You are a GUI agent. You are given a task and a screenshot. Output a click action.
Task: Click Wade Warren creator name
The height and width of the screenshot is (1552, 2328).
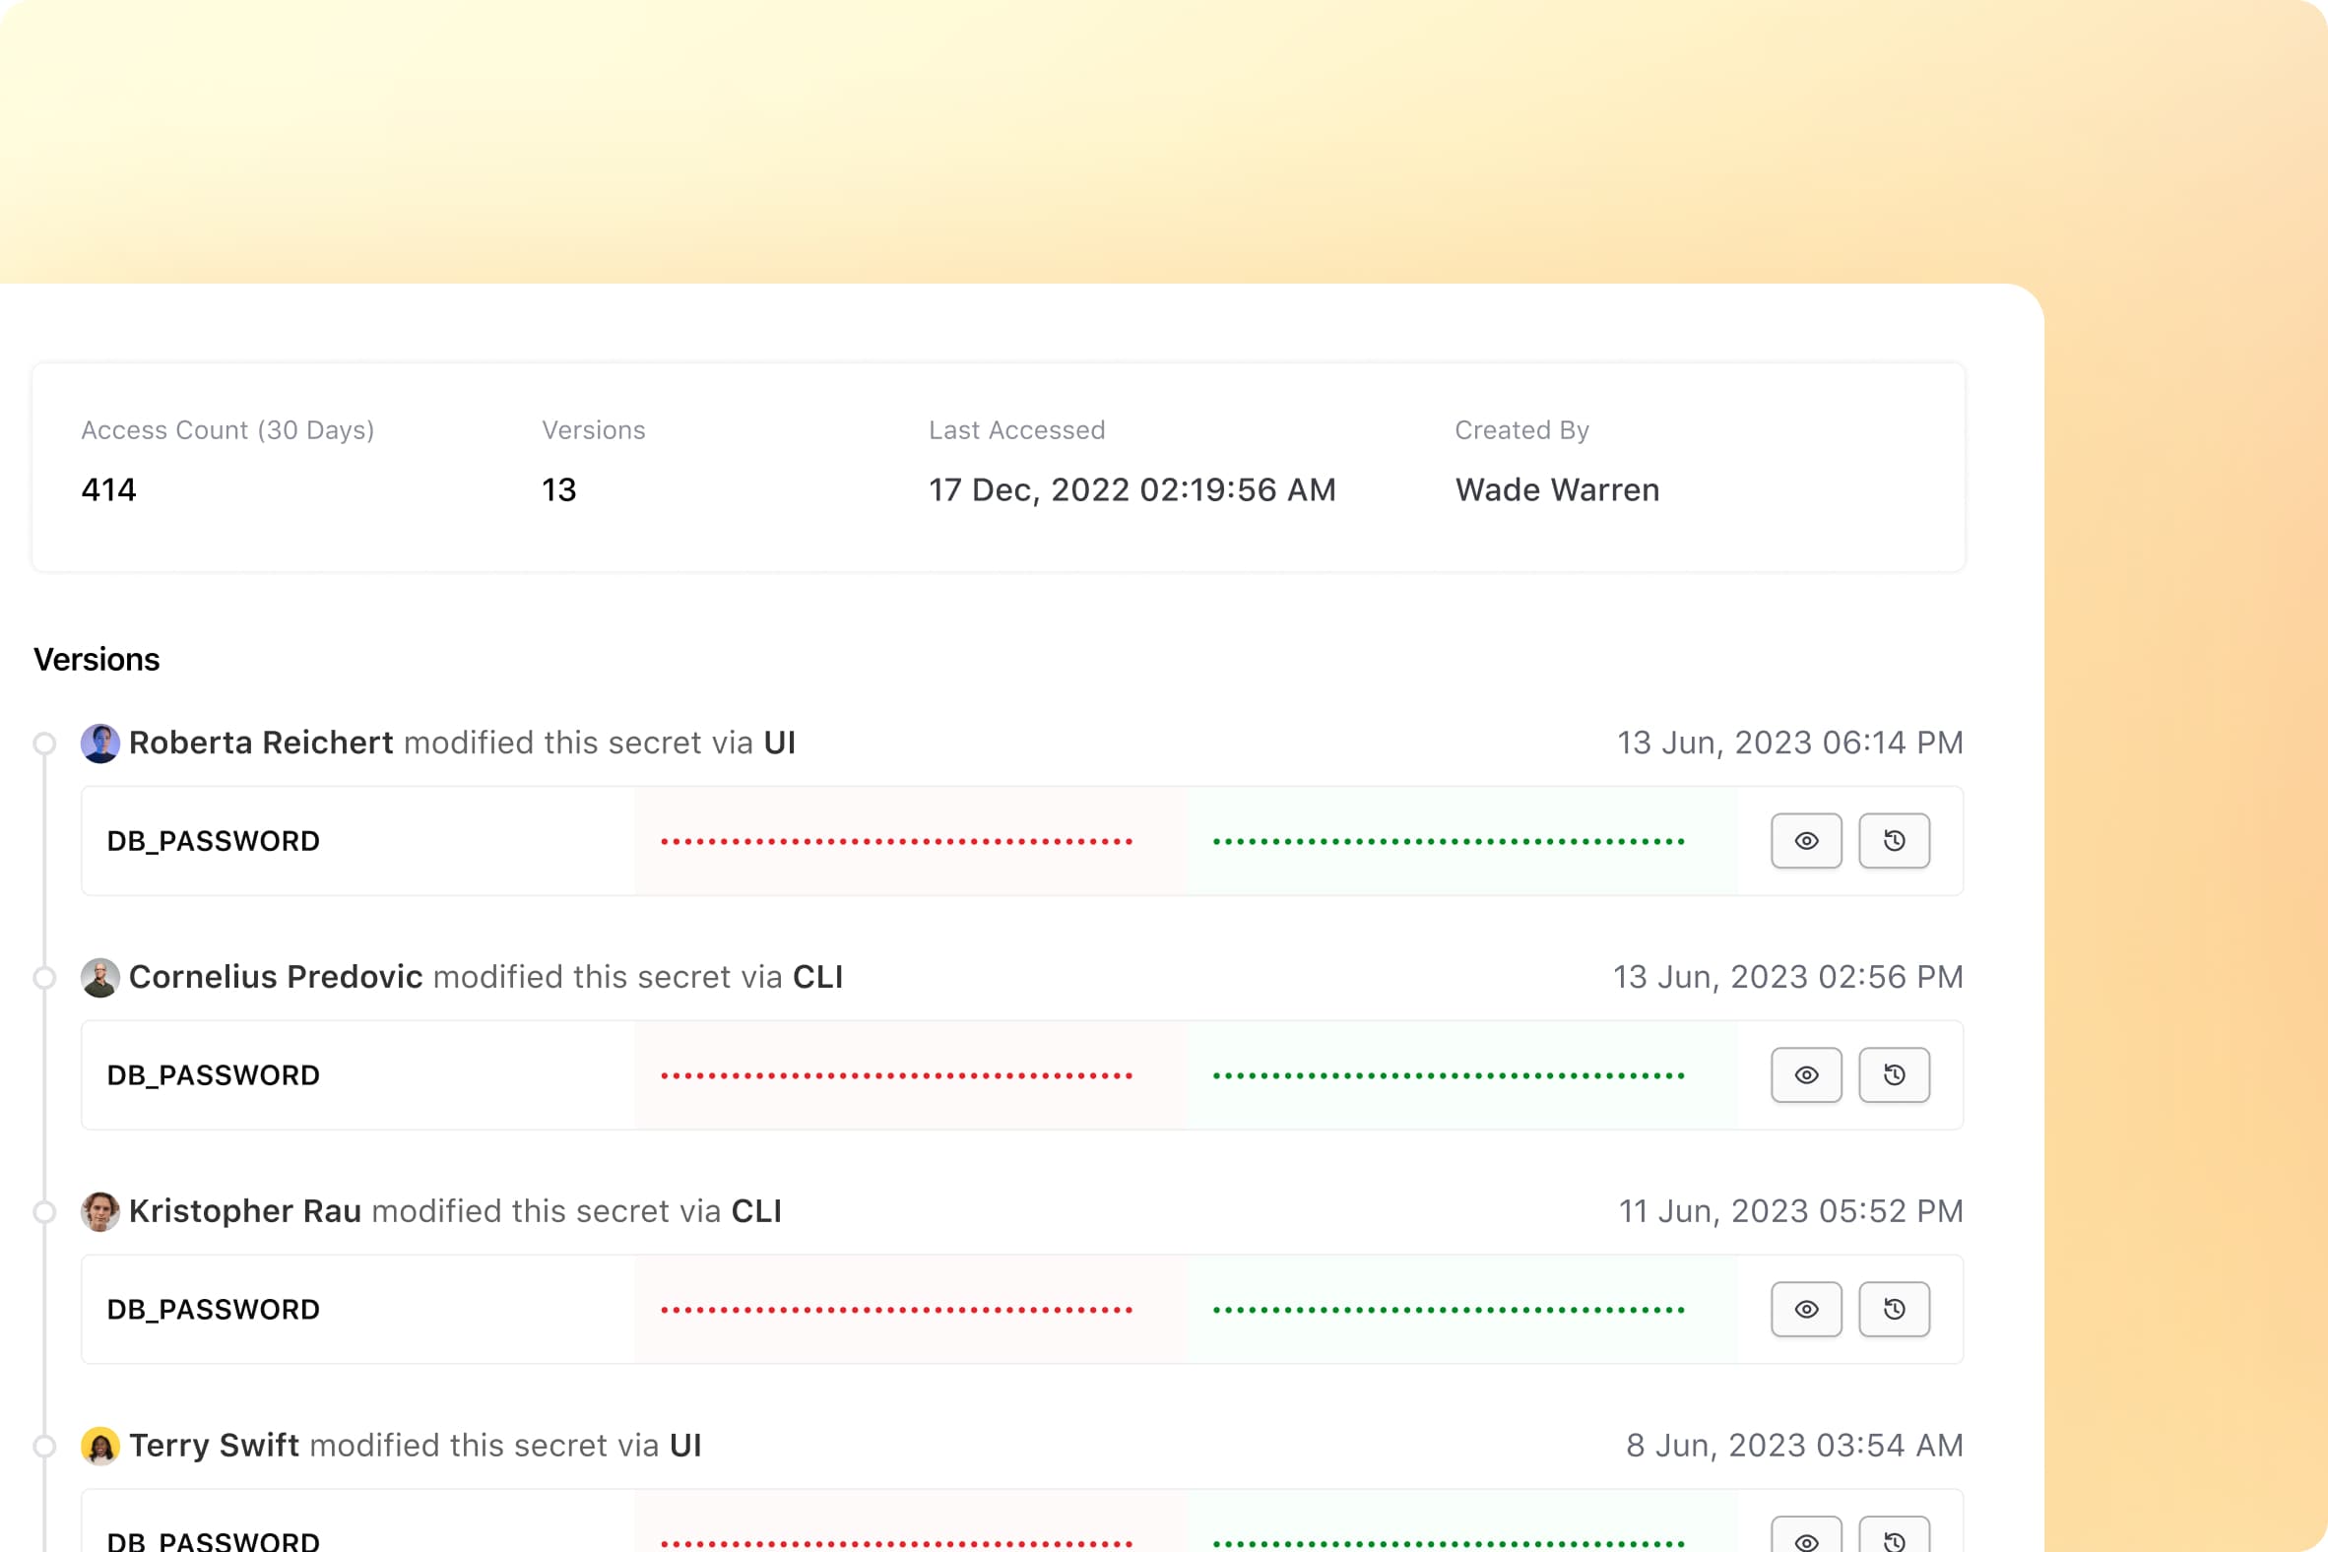1556,490
